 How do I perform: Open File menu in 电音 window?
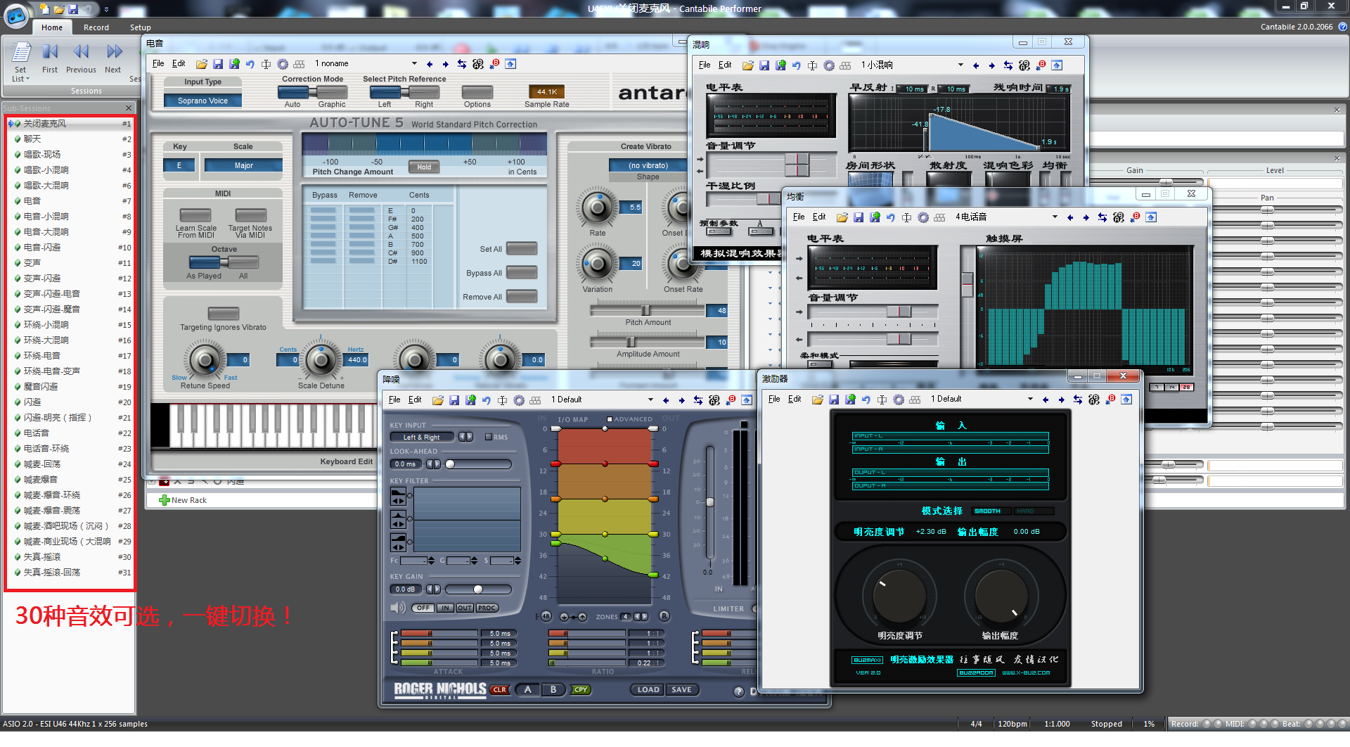158,63
